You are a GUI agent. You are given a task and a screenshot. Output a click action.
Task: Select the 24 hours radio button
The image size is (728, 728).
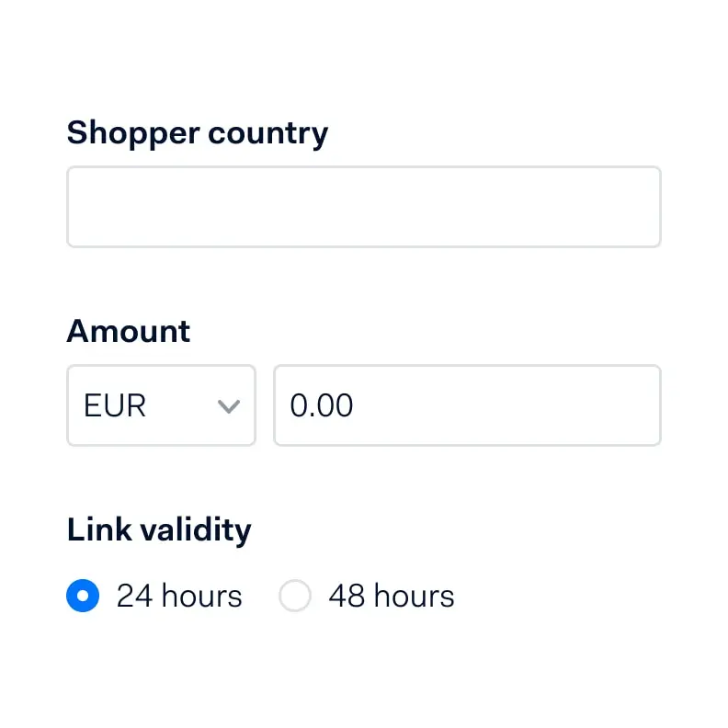[x=83, y=596]
